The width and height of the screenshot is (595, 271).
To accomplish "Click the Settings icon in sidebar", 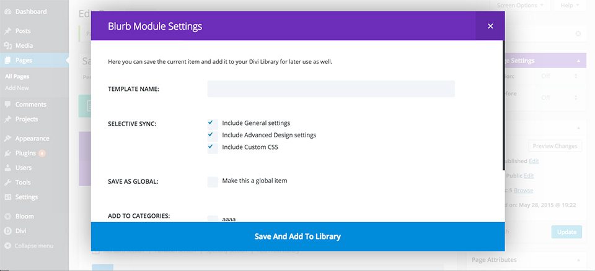I will pos(7,197).
